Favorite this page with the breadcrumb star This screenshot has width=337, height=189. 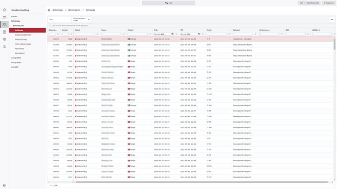[x=49, y=10]
